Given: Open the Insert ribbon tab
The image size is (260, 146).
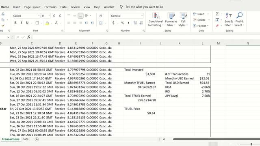Looking at the screenshot, I should tap(17, 7).
